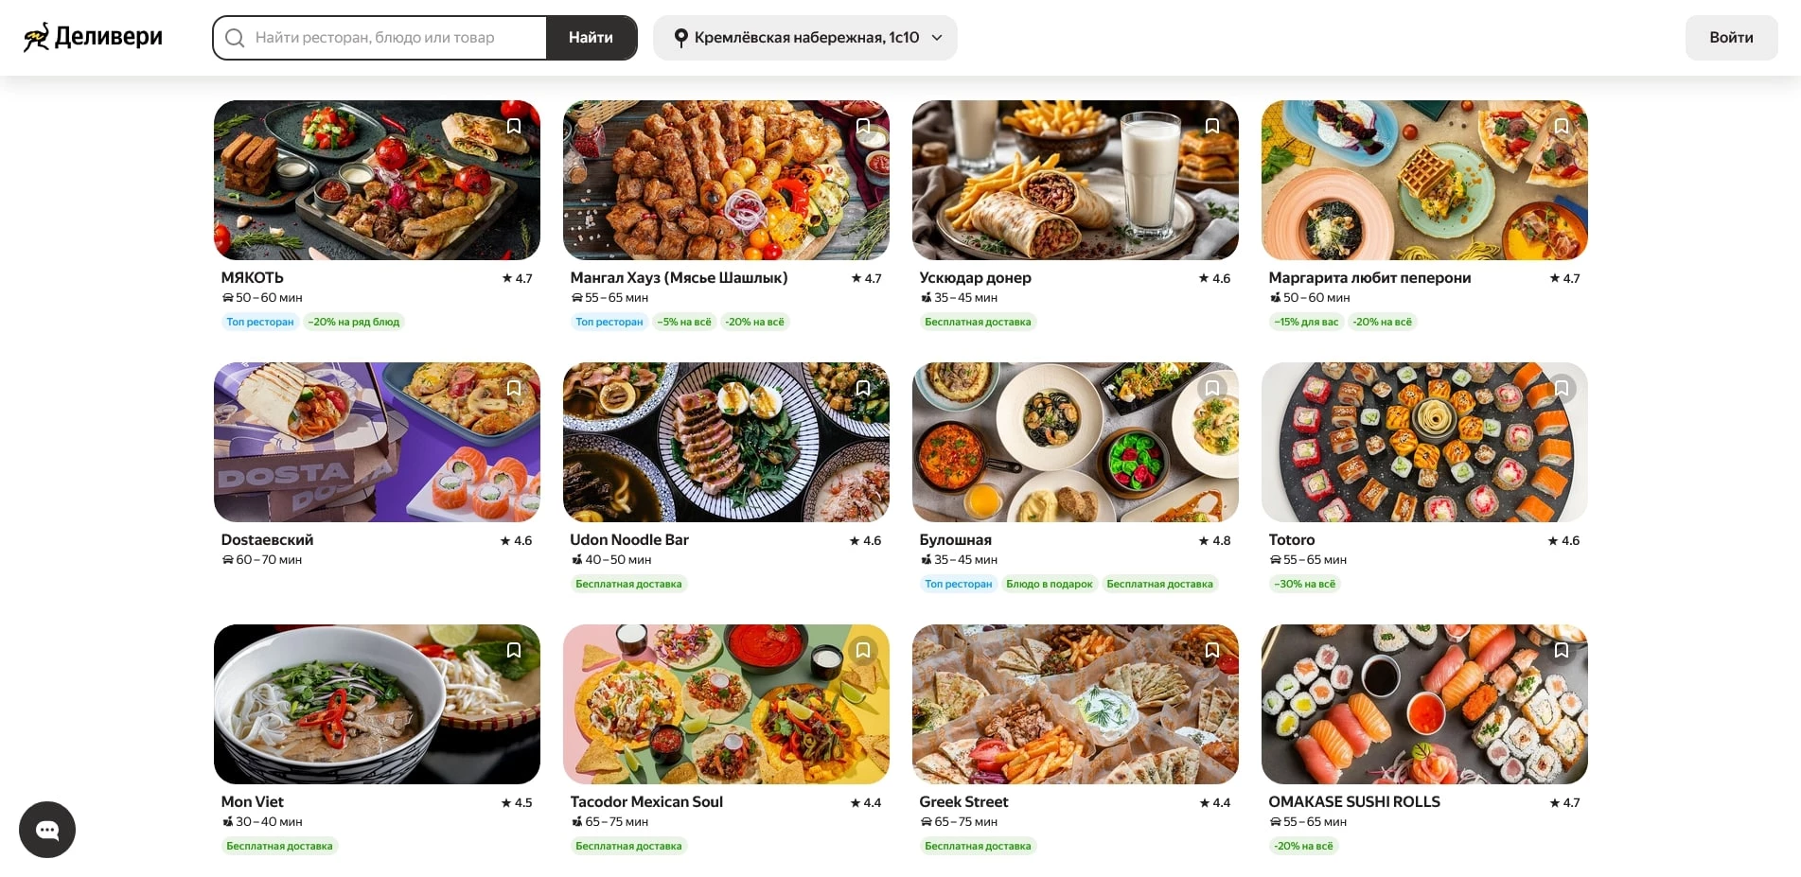Save Greek Street to favorites

[x=1212, y=651]
